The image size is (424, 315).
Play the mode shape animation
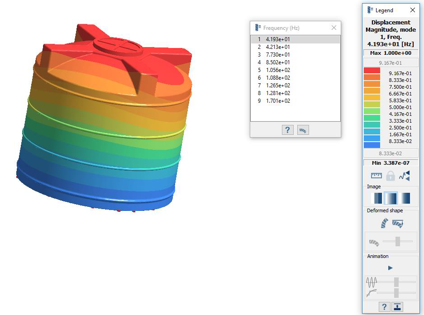tap(391, 268)
